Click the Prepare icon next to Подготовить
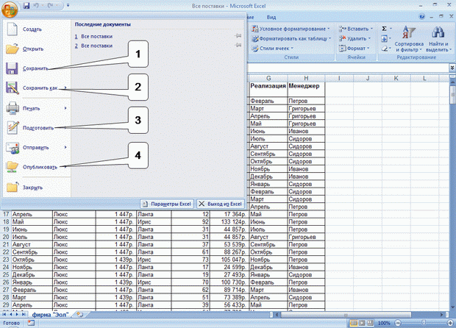This screenshot has height=328, width=456. pos(13,128)
